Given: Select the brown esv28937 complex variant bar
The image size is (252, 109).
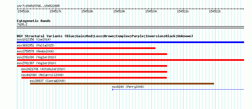Looking at the screenshot, I should click(x=122, y=84).
